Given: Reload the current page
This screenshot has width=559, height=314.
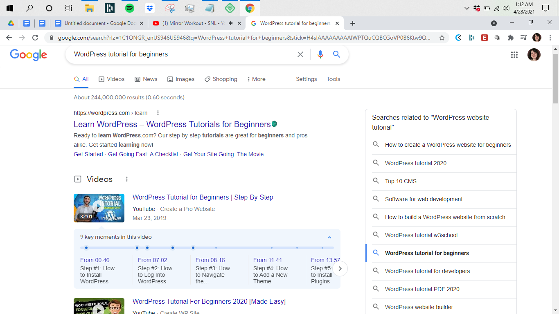Looking at the screenshot, I should tap(35, 38).
